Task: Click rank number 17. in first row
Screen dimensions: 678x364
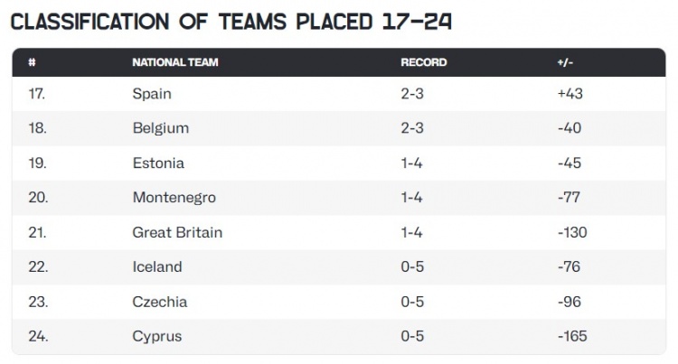Action: (37, 94)
